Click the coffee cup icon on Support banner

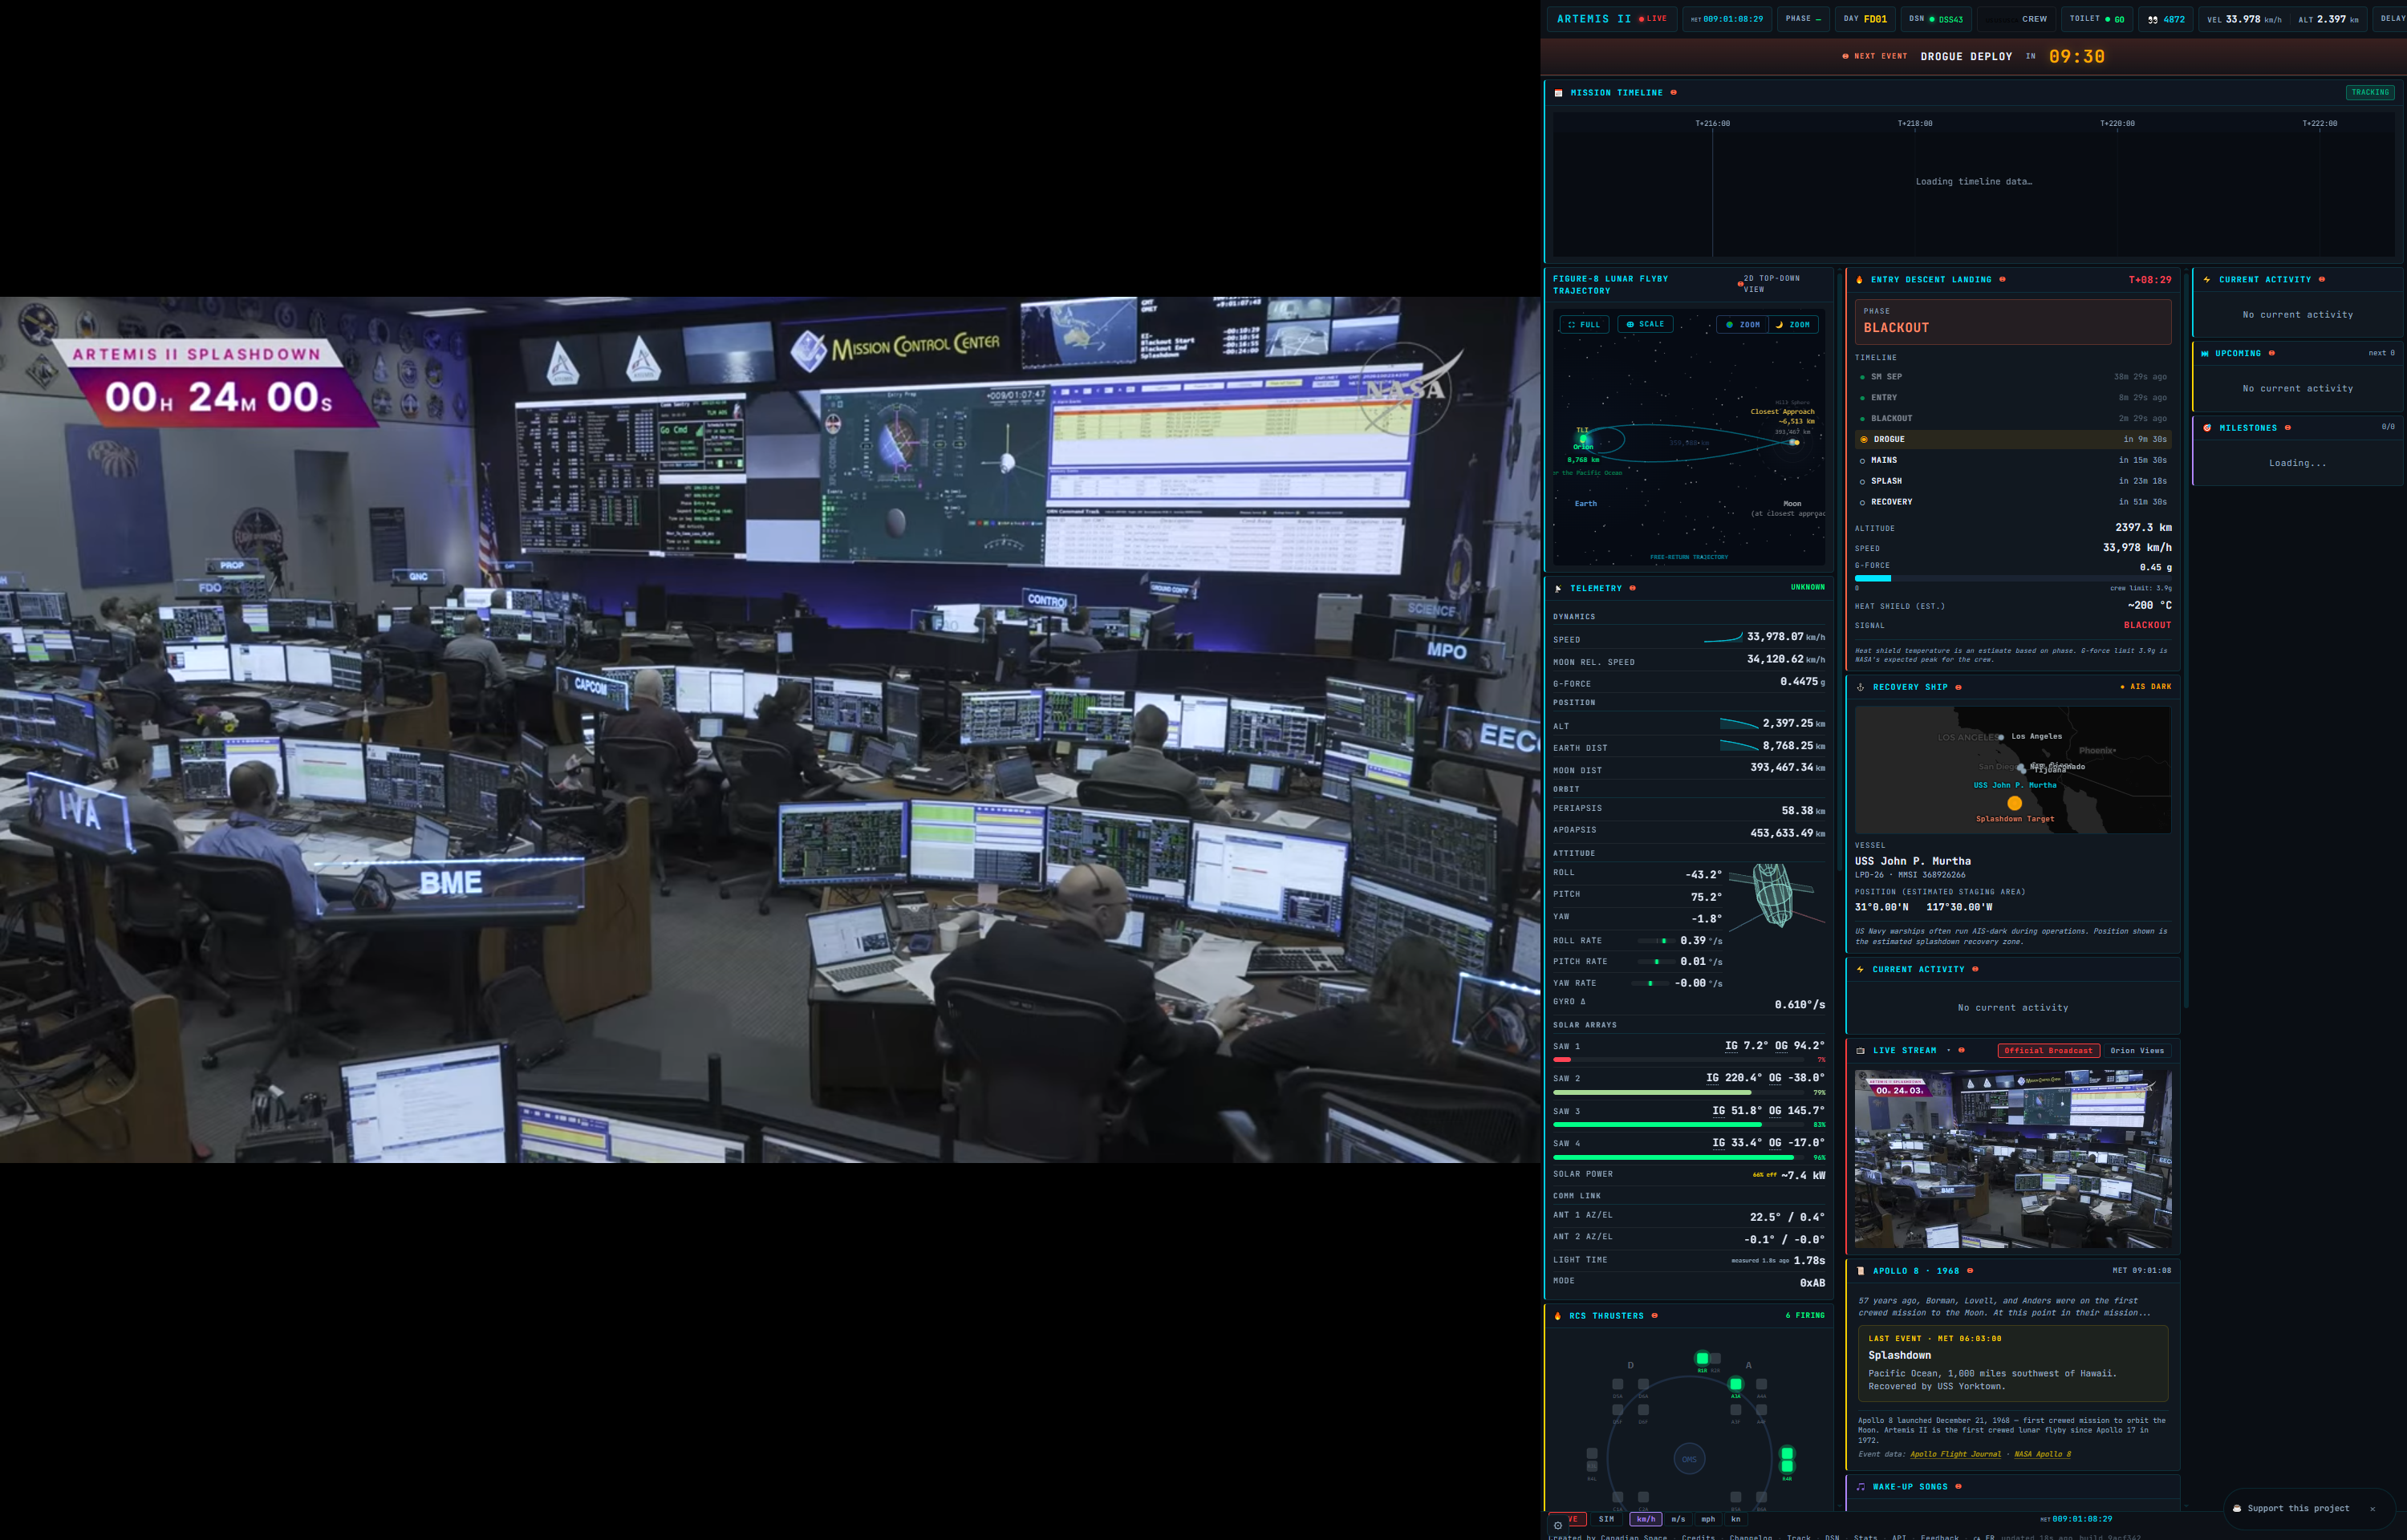(2238, 1508)
